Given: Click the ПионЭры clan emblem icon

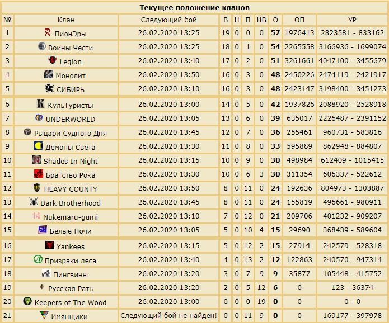Looking at the screenshot, I should (x=48, y=32).
